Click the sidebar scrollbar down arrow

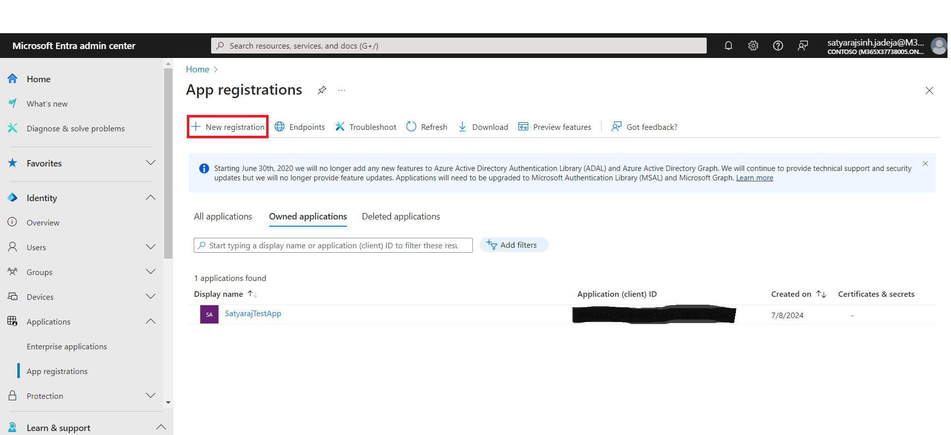[x=168, y=402]
